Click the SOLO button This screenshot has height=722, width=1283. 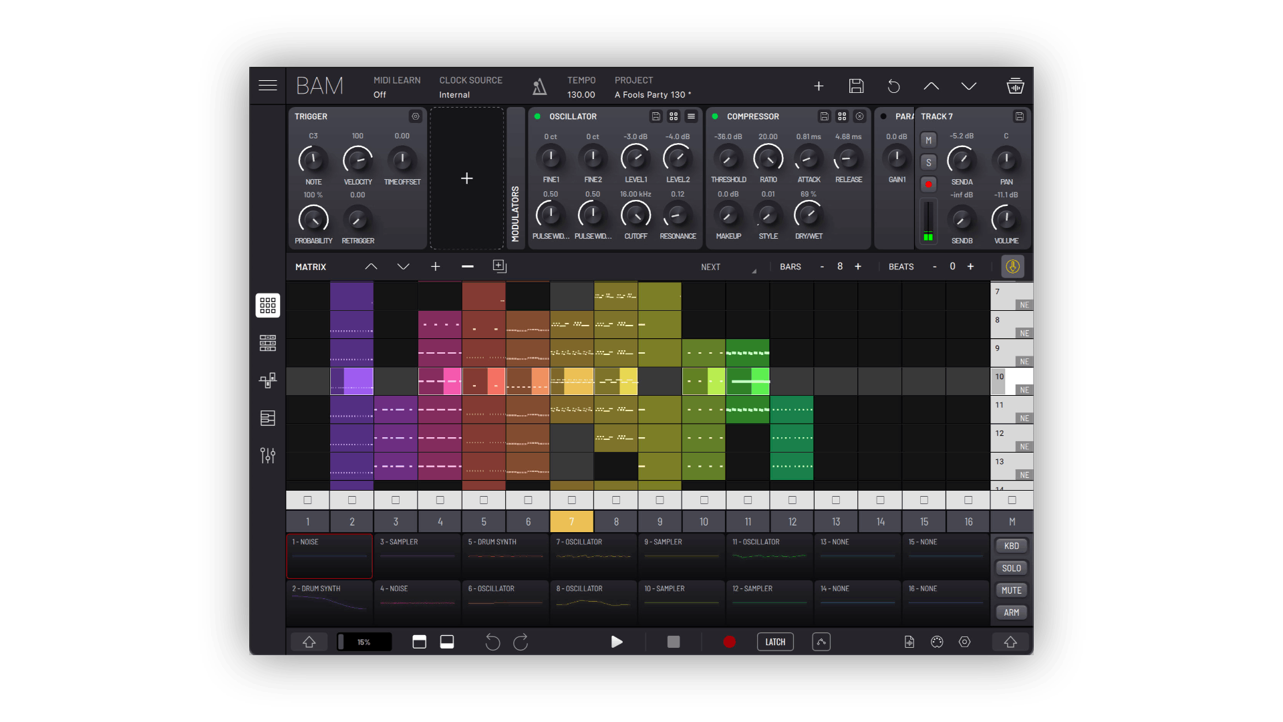1011,568
